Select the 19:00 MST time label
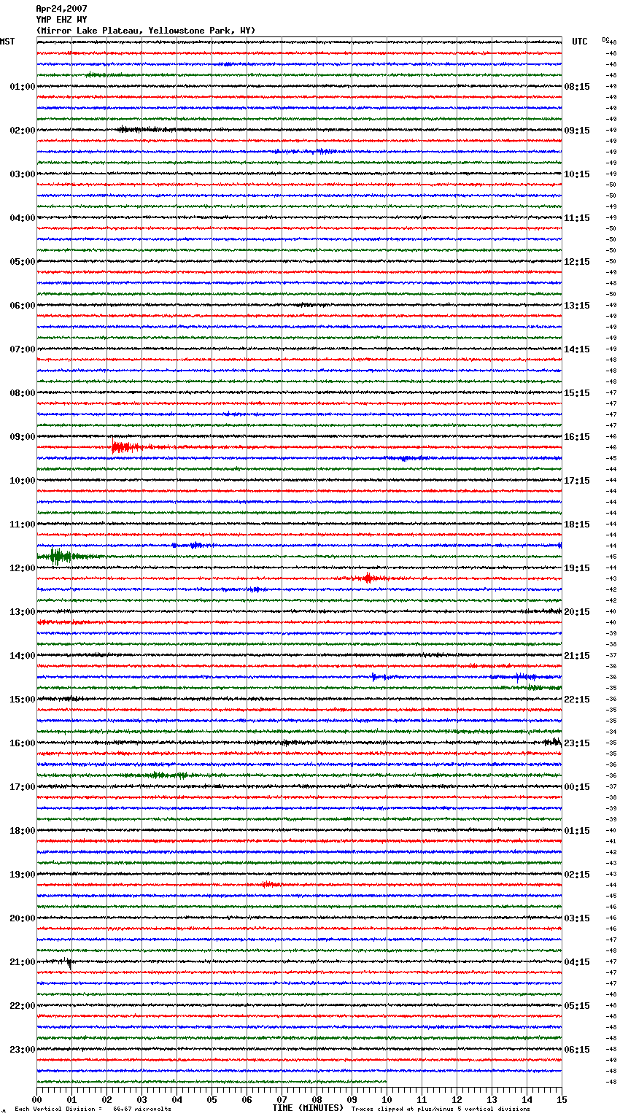Screen dimensions: 620x1119 point(23,875)
